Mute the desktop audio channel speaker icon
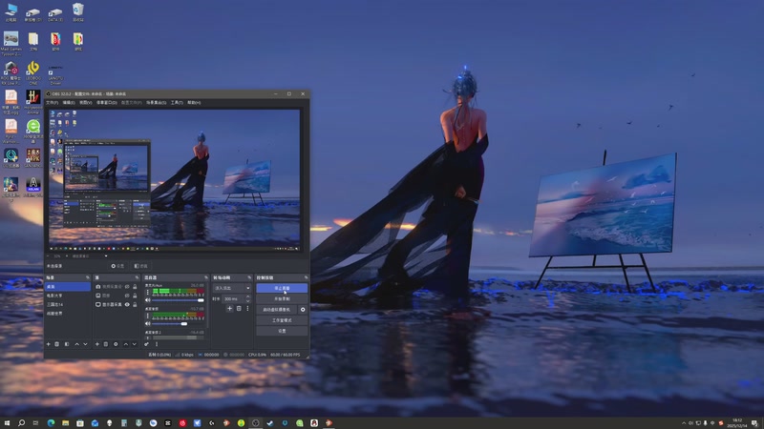 coord(148,323)
